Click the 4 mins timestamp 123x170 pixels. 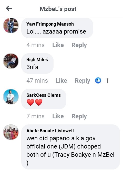point(36,45)
